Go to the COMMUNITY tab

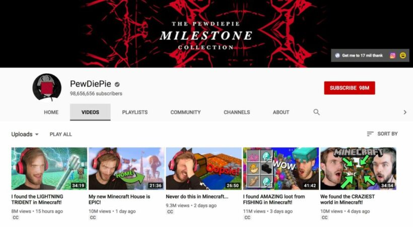[185, 112]
